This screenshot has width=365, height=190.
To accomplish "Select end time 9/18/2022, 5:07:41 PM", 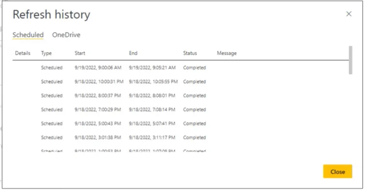I will (152, 123).
